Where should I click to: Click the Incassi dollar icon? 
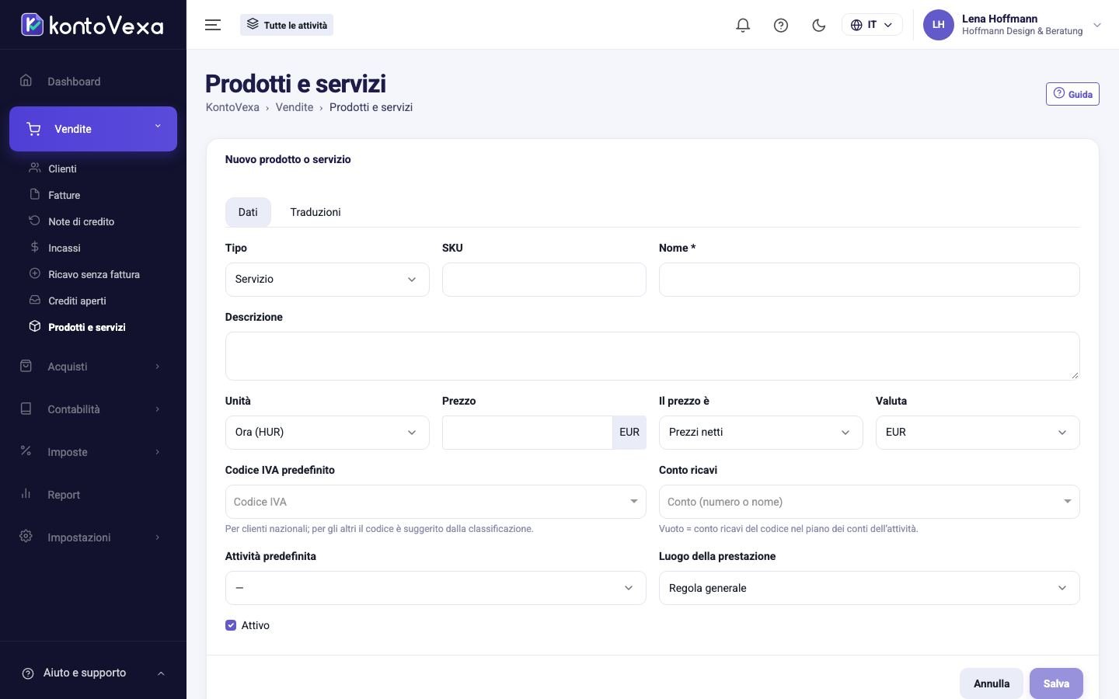tap(34, 247)
